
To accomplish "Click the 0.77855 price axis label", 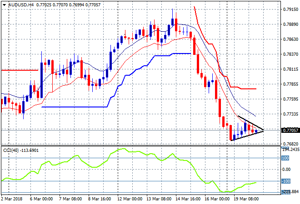I will pyautogui.click(x=290, y=84).
